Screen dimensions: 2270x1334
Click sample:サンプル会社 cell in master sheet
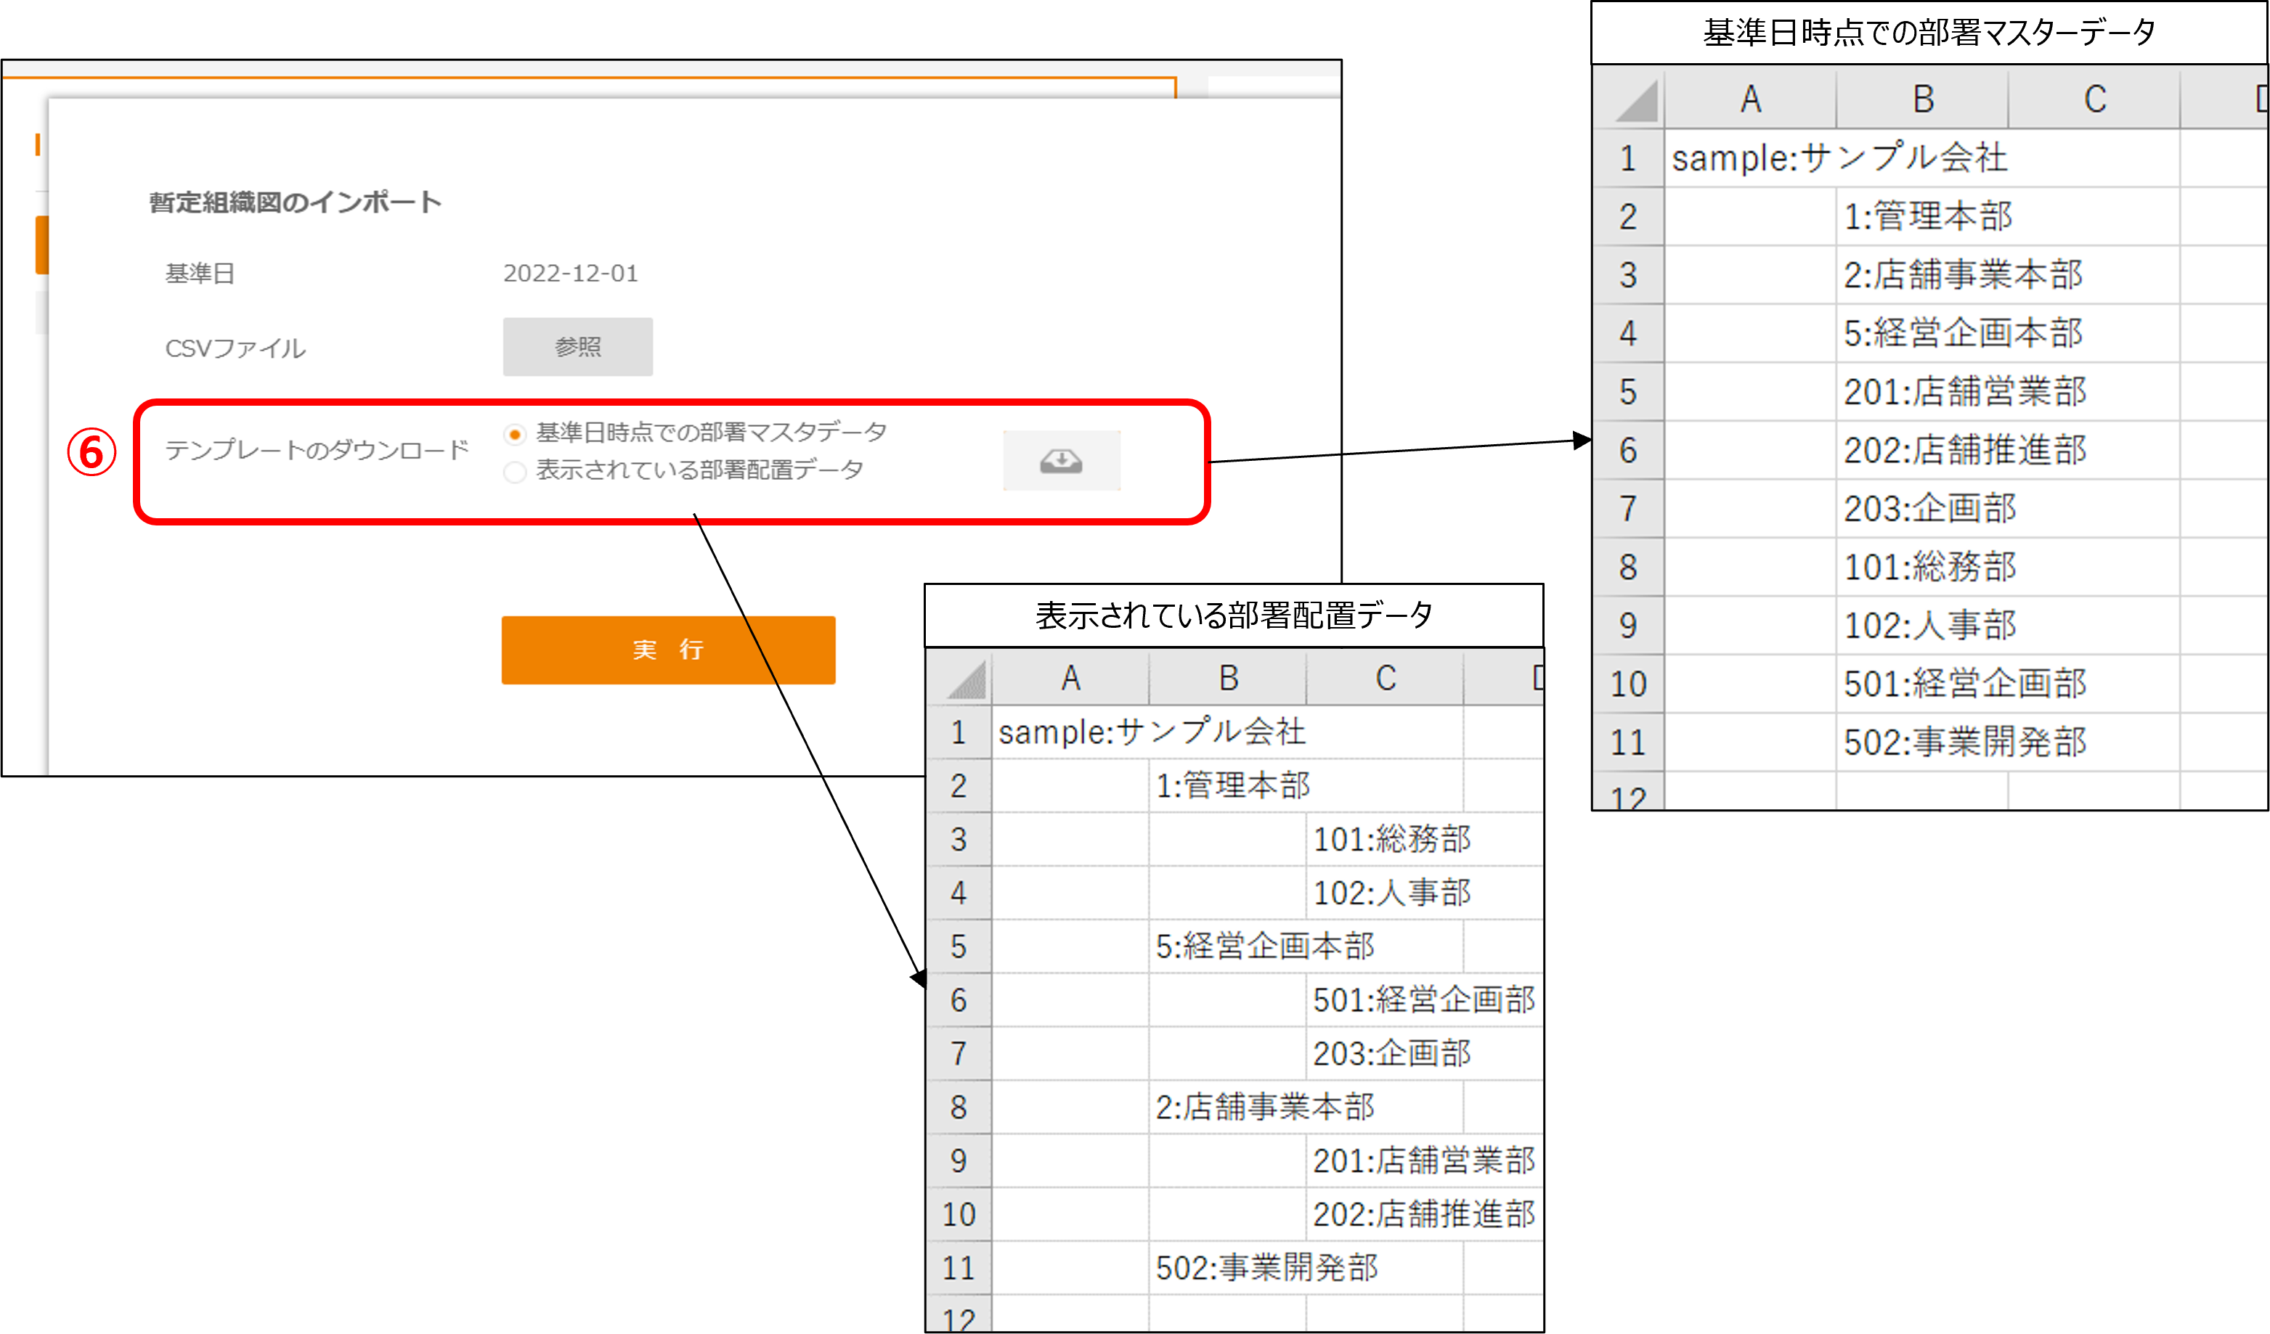coord(1749,158)
